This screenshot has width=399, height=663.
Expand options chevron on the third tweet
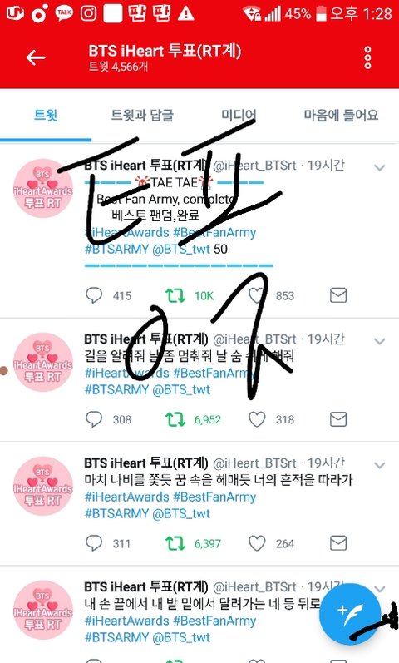(380, 465)
